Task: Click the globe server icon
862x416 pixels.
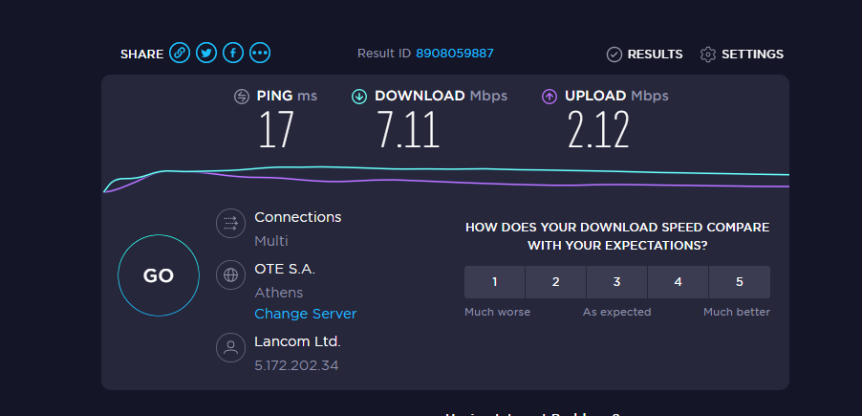Action: coord(230,274)
